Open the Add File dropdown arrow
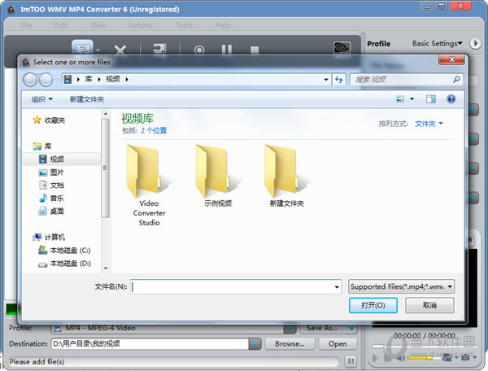 click(x=98, y=50)
